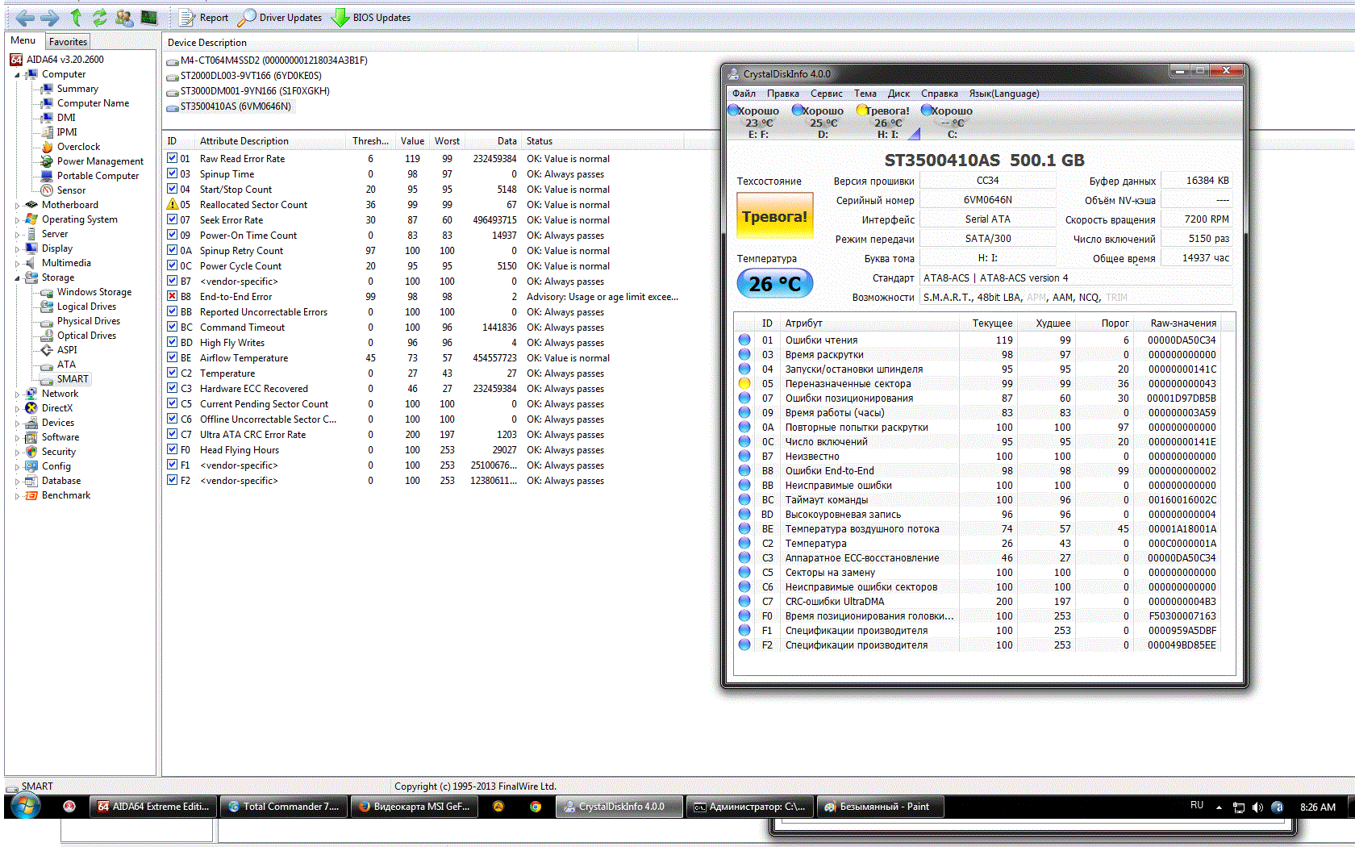Viewport: 1355px width, 847px height.
Task: Uncheck the Raw Read Error Rate checkbox
Action: click(172, 159)
